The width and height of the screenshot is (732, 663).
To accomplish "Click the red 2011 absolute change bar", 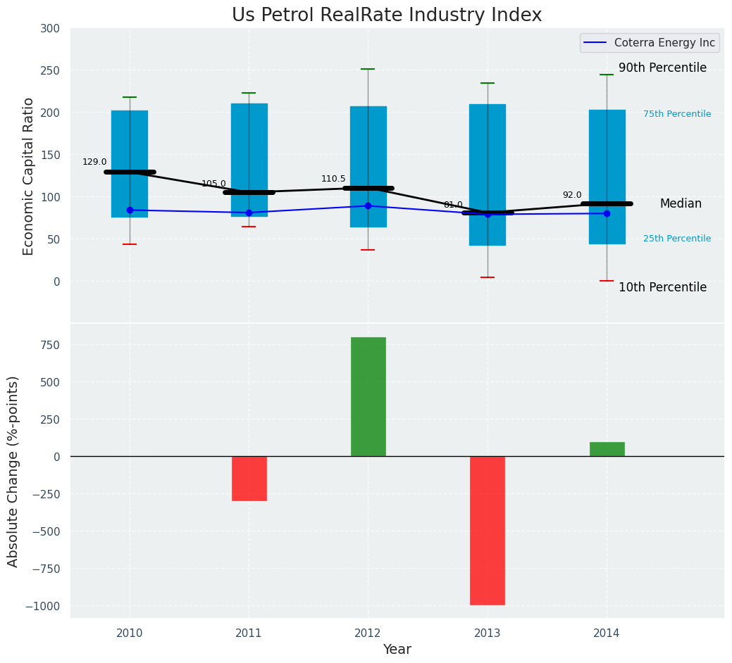I will click(x=249, y=479).
